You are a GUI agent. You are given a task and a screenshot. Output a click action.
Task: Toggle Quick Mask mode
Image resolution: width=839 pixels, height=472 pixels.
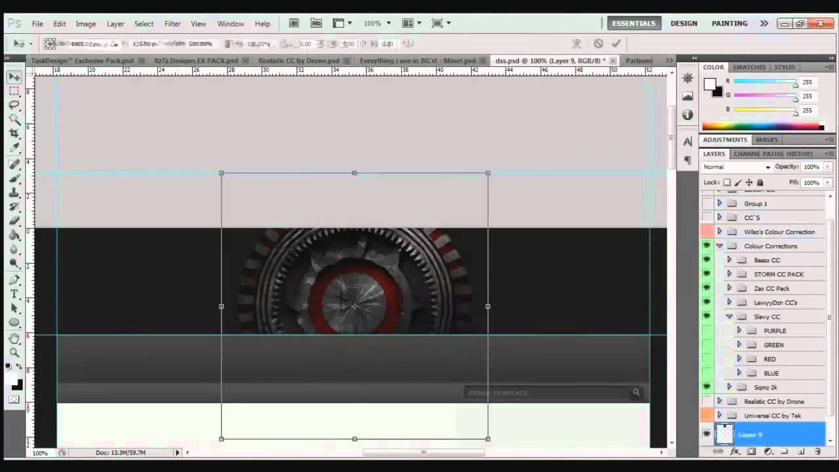[14, 399]
